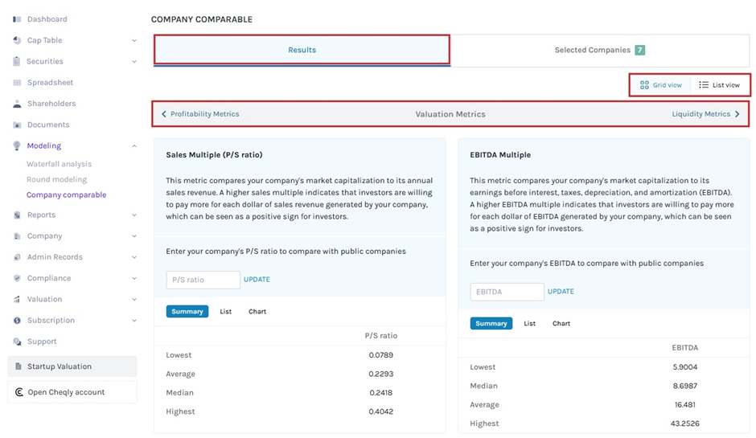Select List tab under Sales Multiple
756x438 pixels.
click(226, 312)
